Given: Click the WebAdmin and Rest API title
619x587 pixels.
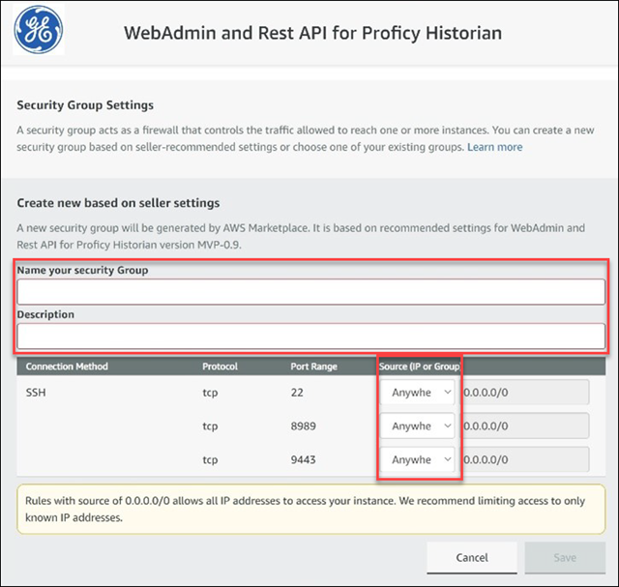Looking at the screenshot, I should (x=313, y=33).
